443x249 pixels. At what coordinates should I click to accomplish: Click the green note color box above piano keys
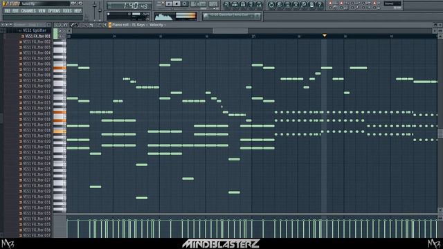pyautogui.click(x=55, y=33)
